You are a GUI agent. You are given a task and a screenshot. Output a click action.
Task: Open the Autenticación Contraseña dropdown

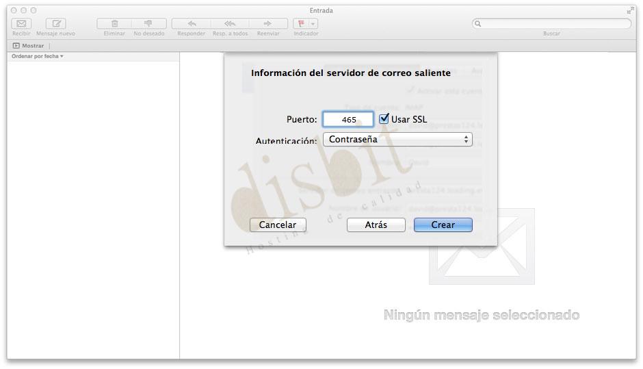[x=397, y=140]
